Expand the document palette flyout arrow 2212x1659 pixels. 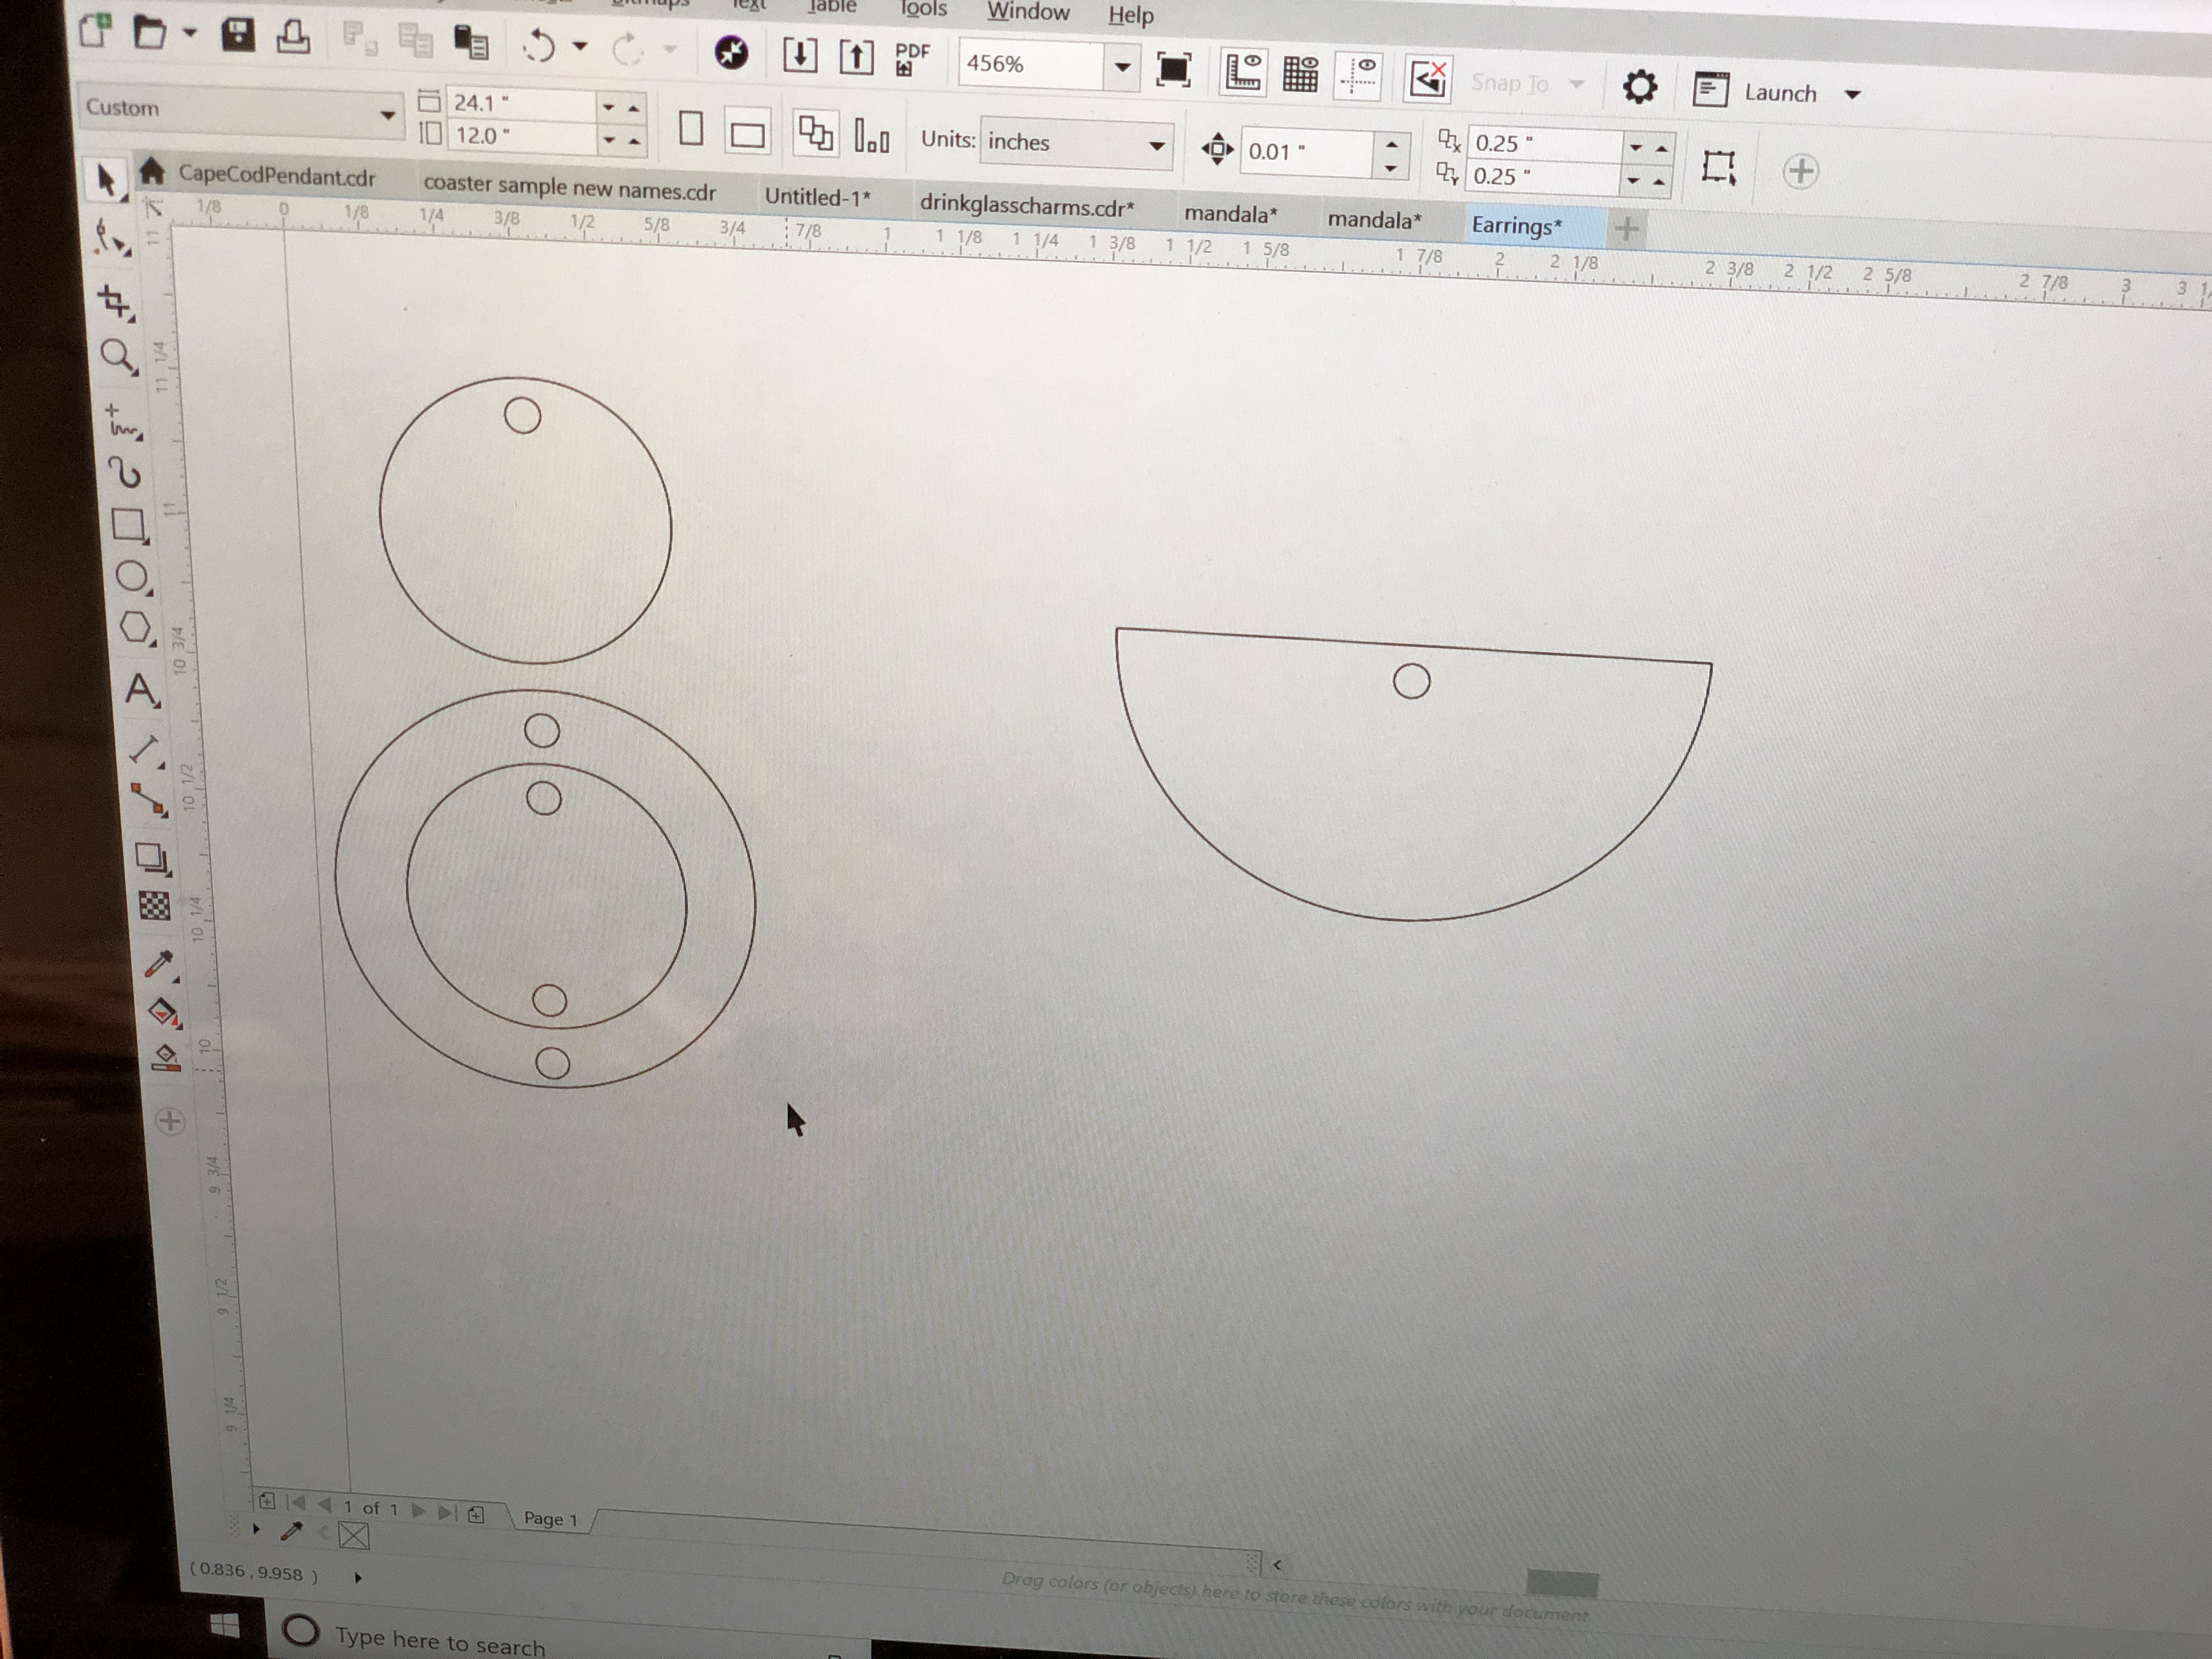coord(256,1529)
